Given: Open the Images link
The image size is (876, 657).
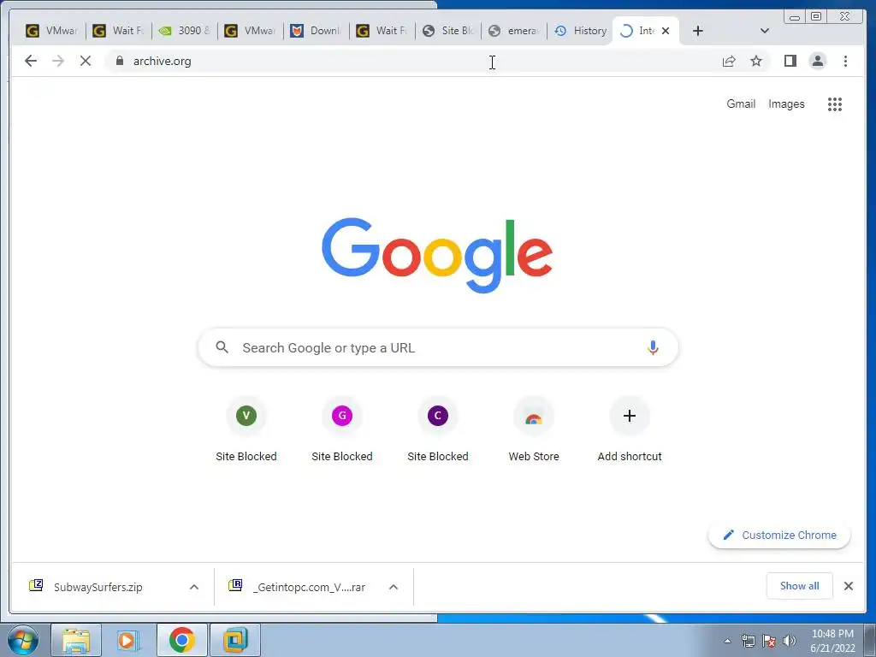Looking at the screenshot, I should [786, 104].
